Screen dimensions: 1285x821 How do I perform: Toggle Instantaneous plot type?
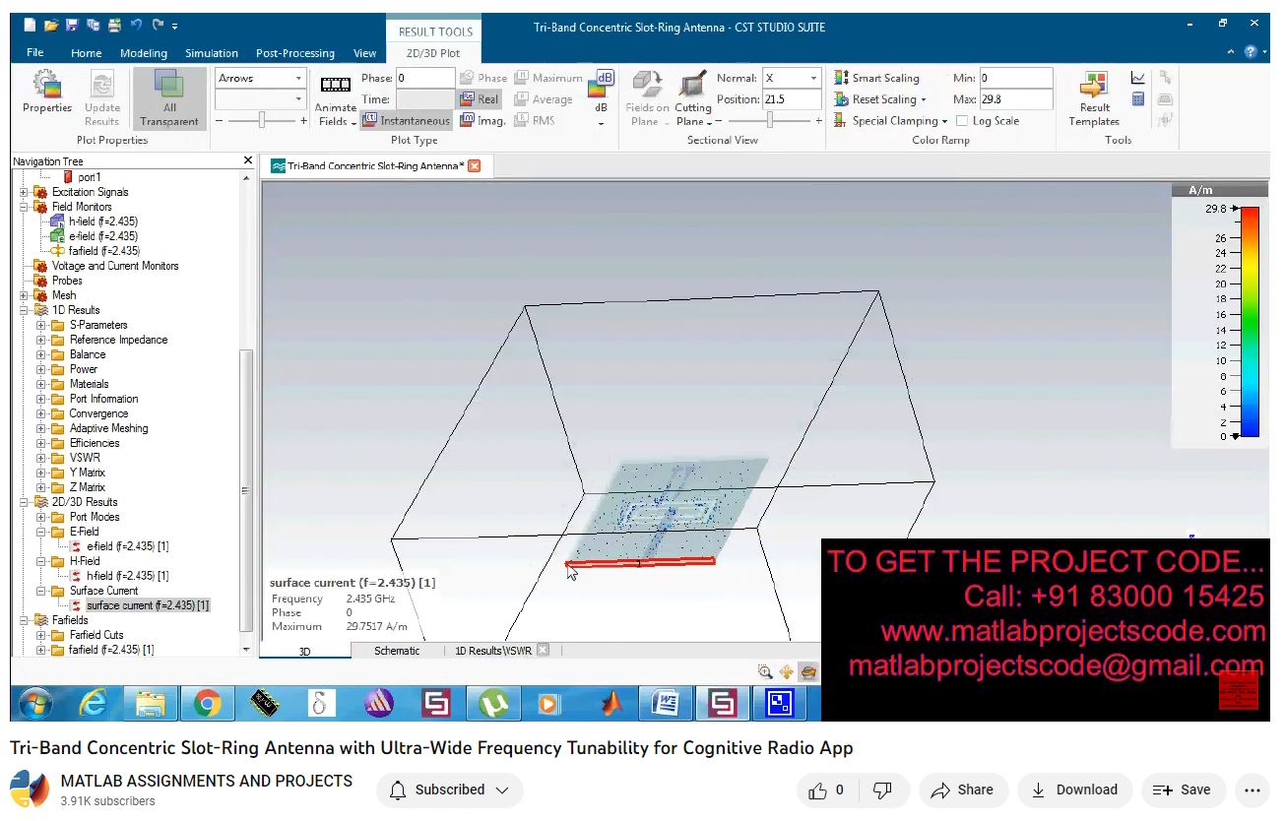406,121
